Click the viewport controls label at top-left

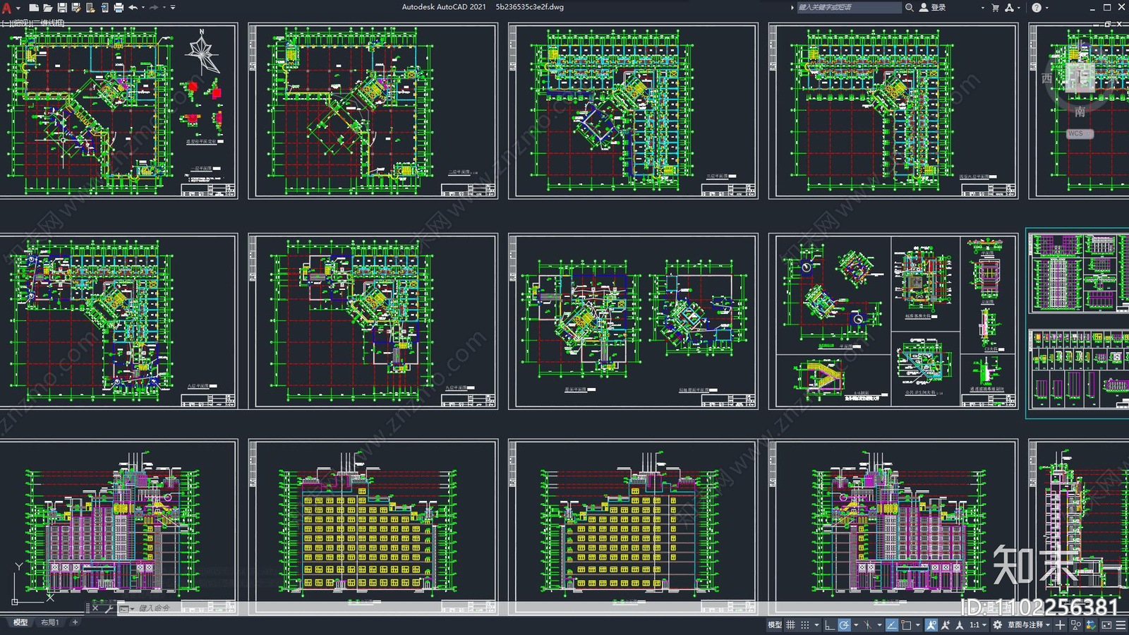pos(33,23)
